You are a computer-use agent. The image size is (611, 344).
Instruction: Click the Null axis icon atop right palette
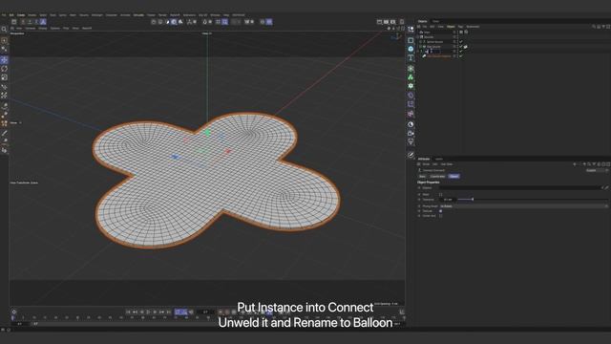(411, 30)
